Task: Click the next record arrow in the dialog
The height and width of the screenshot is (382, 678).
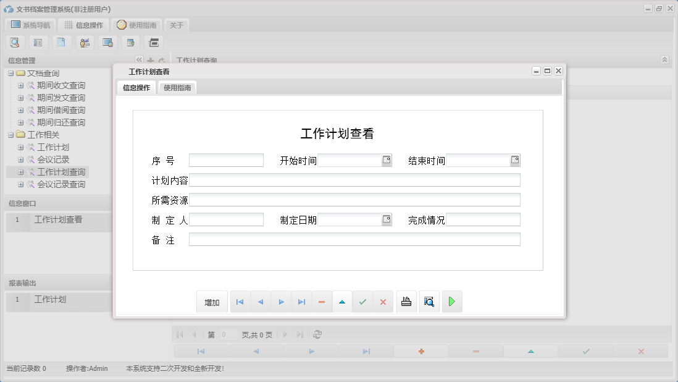Action: [x=281, y=301]
